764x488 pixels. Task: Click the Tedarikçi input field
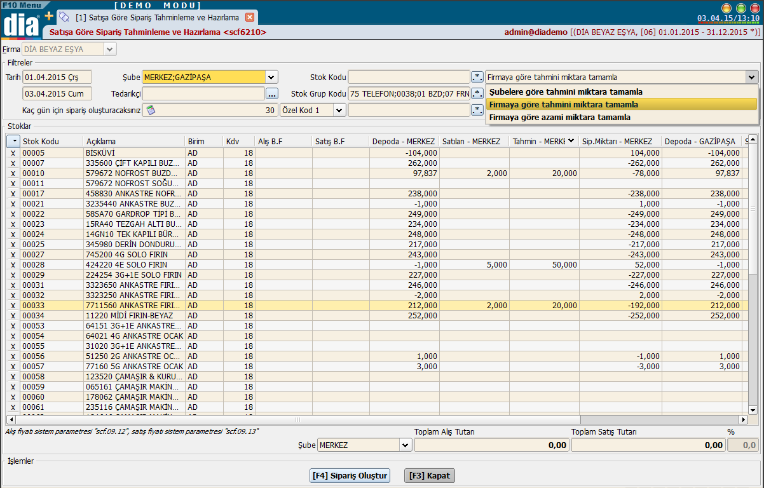coord(203,93)
